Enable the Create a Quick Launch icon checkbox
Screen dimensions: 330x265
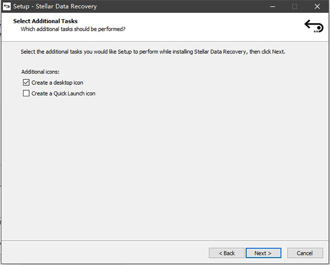[x=26, y=94]
